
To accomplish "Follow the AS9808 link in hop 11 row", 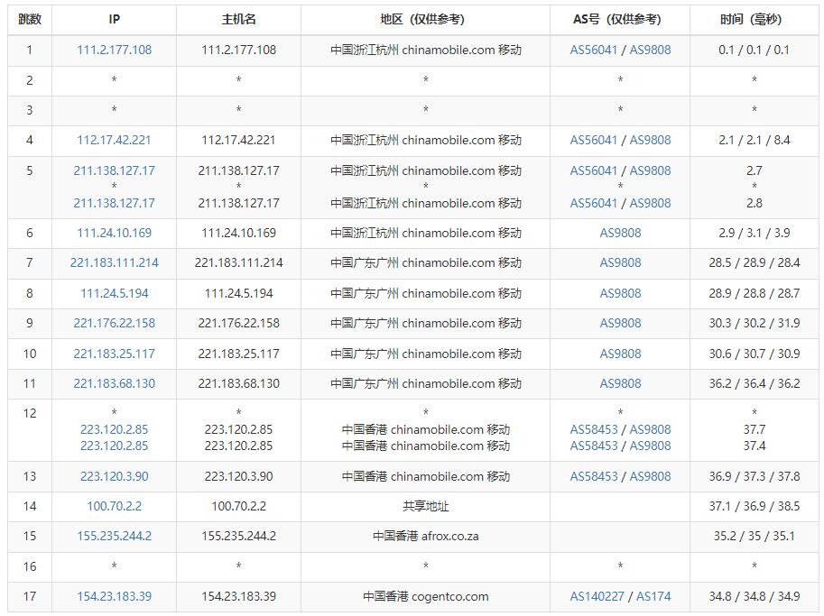I will pos(620,383).
